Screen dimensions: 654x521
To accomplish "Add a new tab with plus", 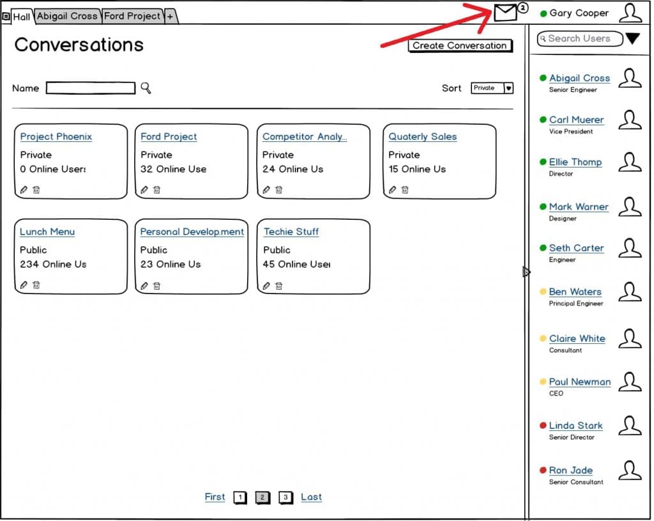I will tap(170, 17).
